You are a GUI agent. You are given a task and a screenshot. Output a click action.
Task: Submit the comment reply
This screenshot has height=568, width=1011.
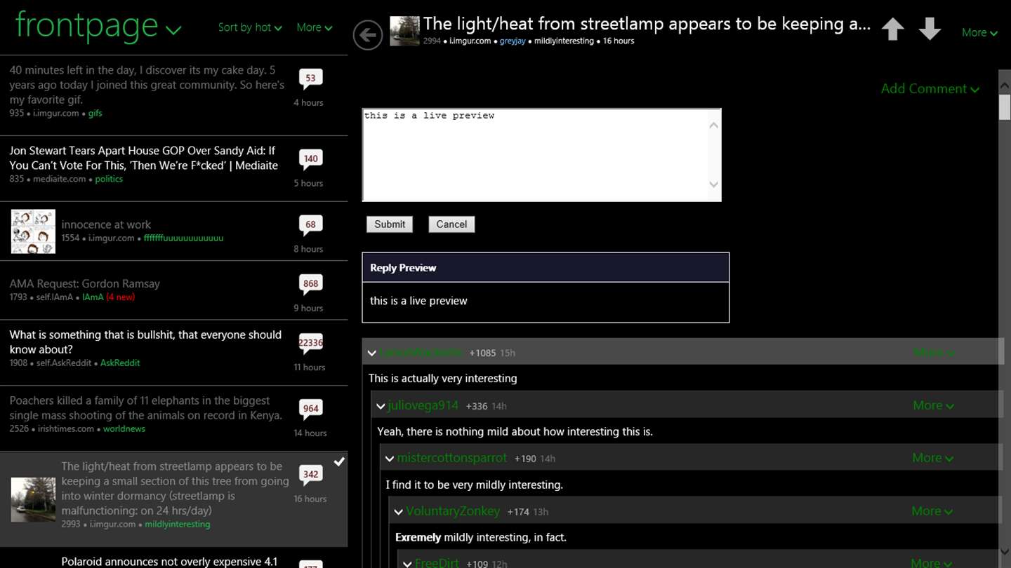(390, 224)
